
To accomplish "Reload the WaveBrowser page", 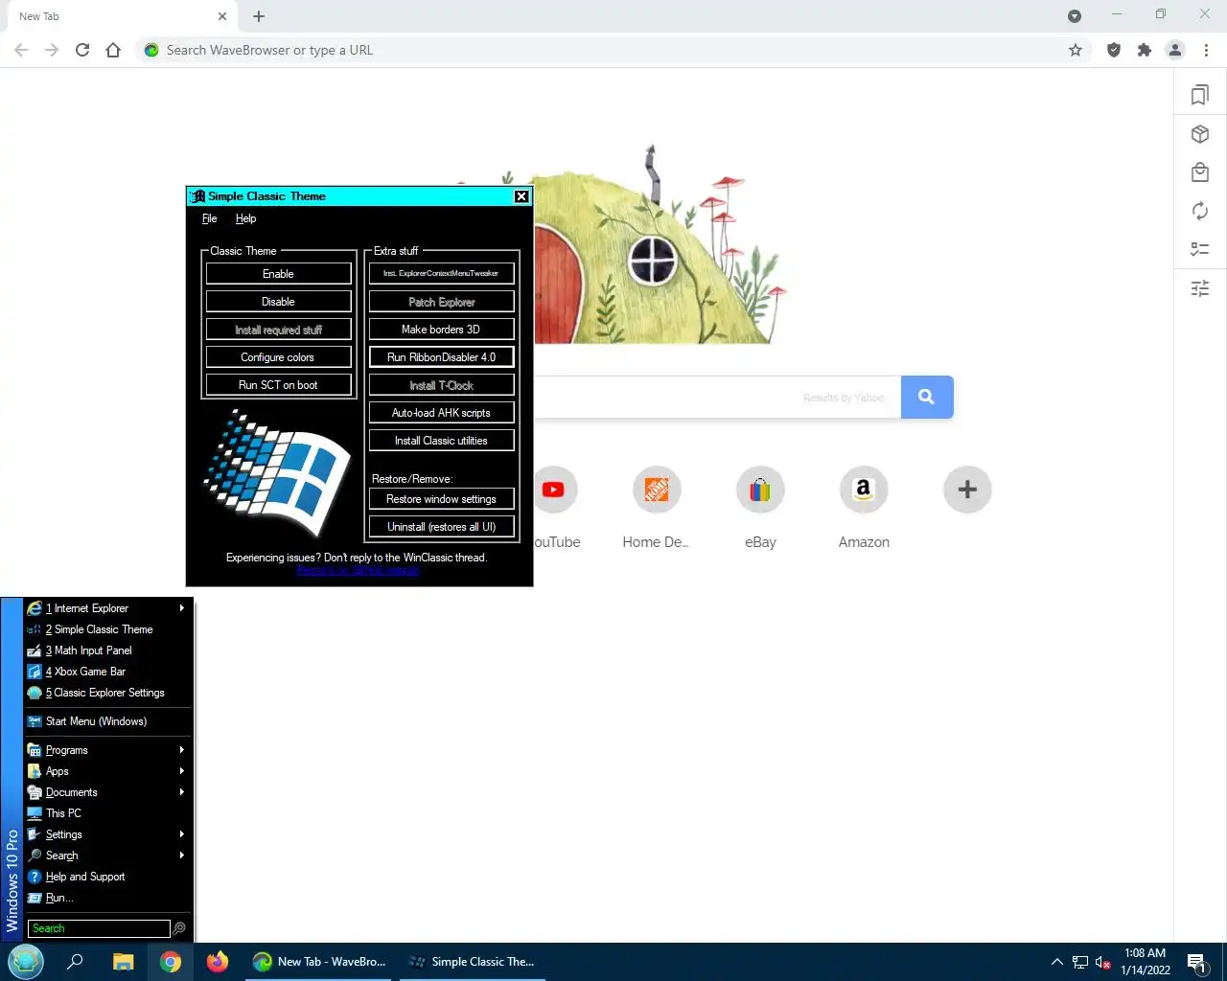I will (82, 50).
